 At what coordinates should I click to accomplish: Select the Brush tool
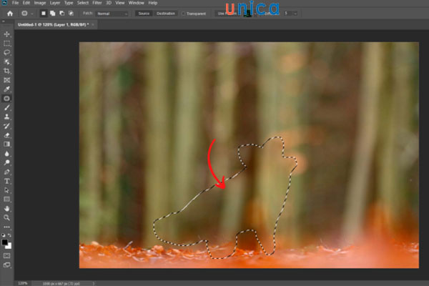(7, 107)
